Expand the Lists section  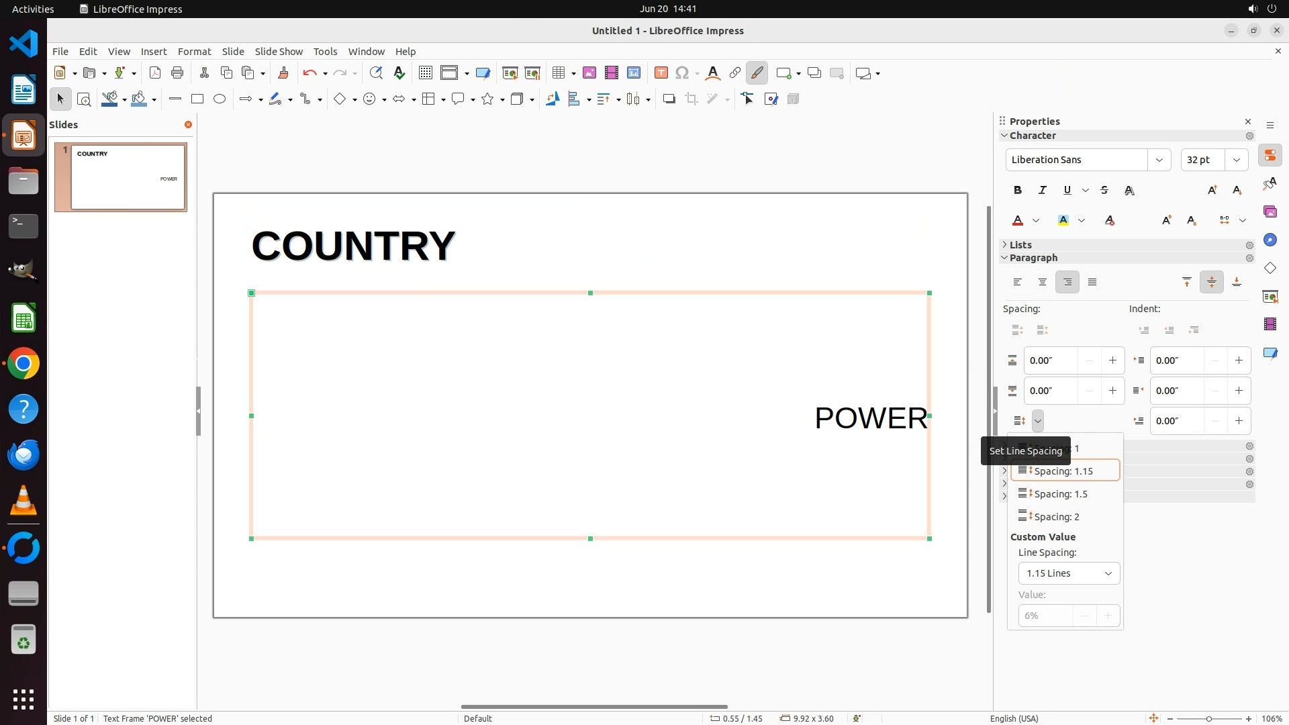1020,245
